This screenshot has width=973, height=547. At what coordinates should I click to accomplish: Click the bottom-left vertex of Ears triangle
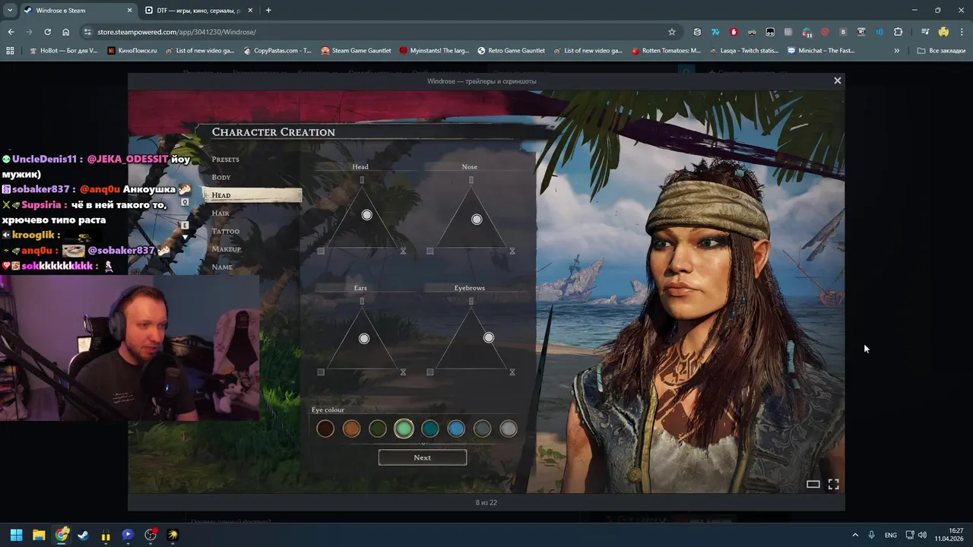click(x=321, y=372)
